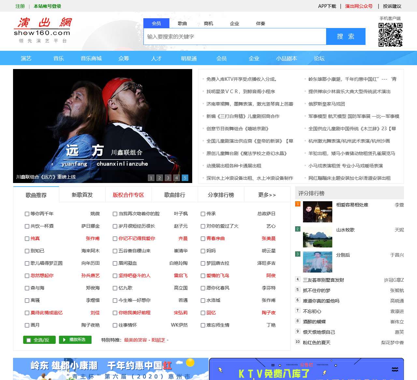Viewport: 417px width, 380px height.
Task: Check the checkbox next to 纯真
Action: (27, 239)
